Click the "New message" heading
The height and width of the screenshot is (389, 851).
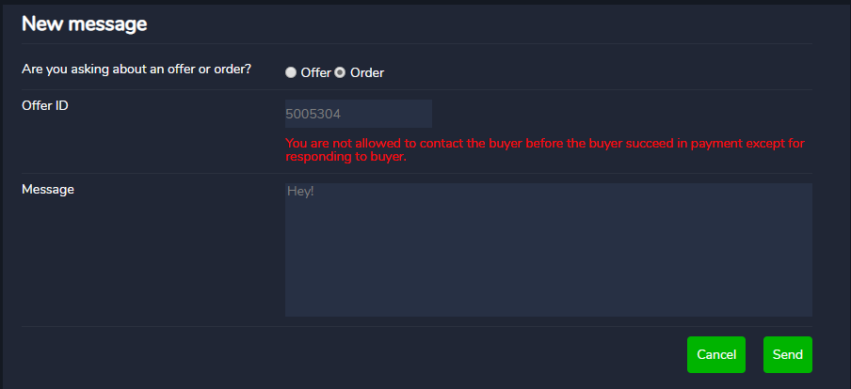[84, 23]
